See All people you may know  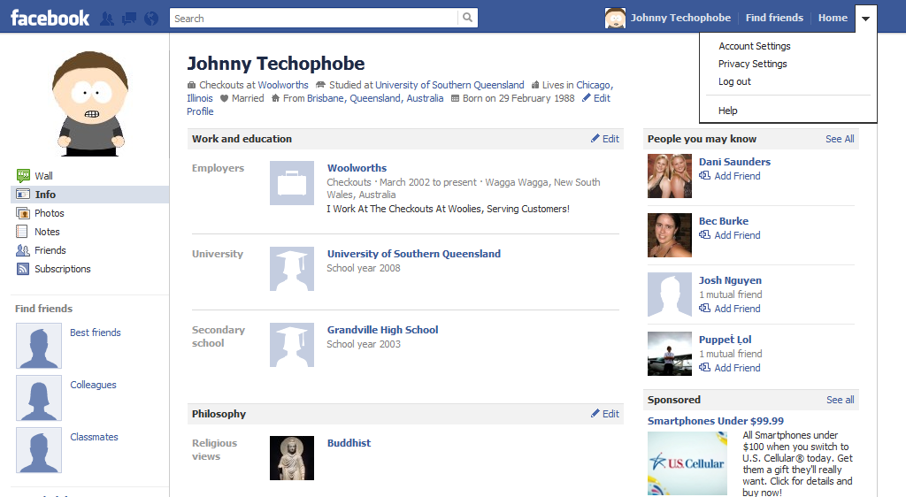(840, 139)
